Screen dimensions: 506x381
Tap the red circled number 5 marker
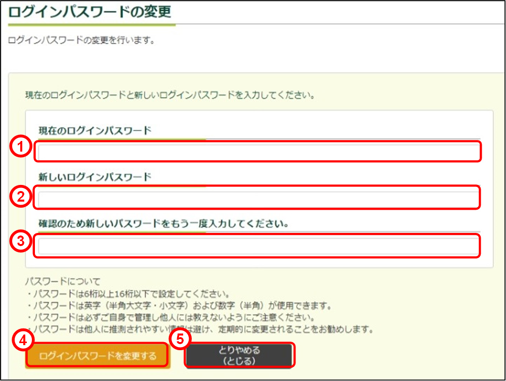[x=181, y=340]
